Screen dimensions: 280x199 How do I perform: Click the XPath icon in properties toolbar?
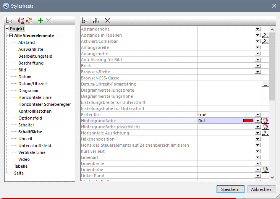pyautogui.click(x=96, y=21)
